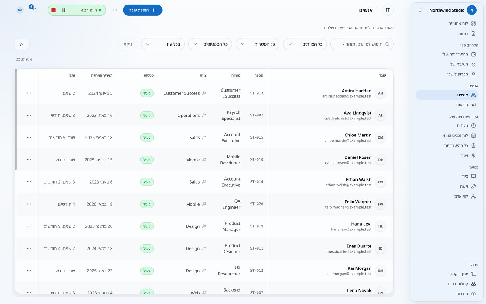The height and width of the screenshot is (304, 486).
Task: Open the נוכחות attendance sidebar item
Action: click(447, 126)
